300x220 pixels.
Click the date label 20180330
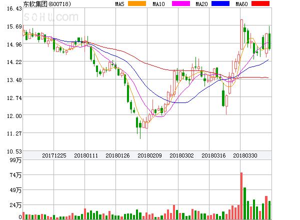click(x=245, y=155)
